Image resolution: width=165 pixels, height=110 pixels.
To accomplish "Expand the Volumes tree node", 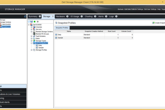I will pos(32,27).
